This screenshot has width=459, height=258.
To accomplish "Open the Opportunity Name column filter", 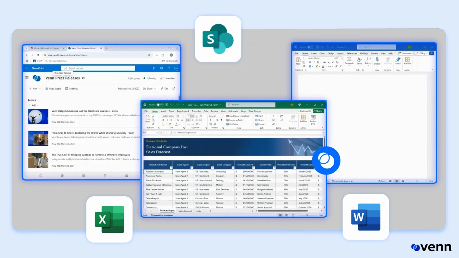I will point(171,168).
